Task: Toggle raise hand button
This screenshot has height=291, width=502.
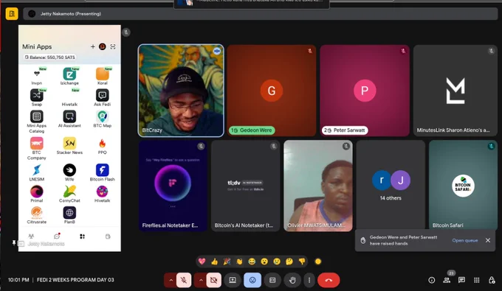Action: coord(292,280)
